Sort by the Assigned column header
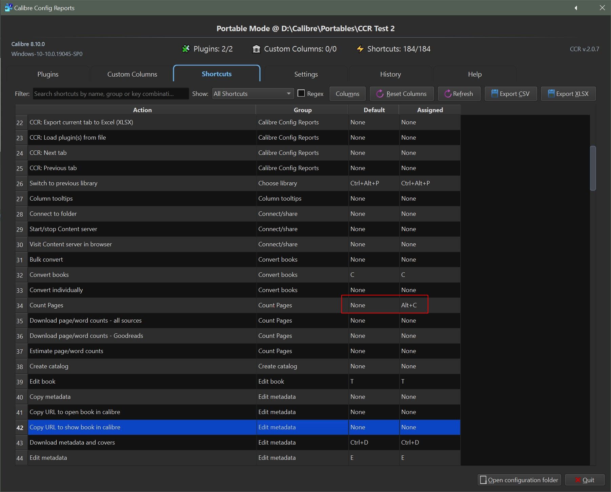The height and width of the screenshot is (492, 611). (x=430, y=110)
